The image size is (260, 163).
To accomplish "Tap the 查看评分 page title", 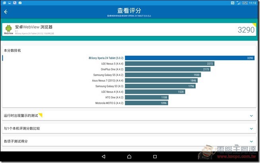I will [129, 11].
